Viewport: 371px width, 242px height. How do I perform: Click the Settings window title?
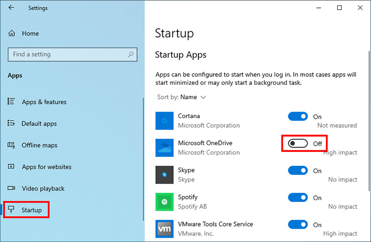[38, 8]
